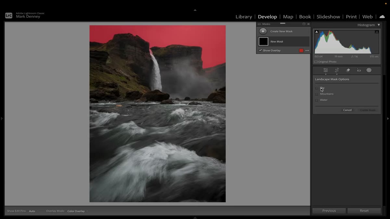The width and height of the screenshot is (390, 219).
Task: Click the Mark Denney identity plate text
Action: (x=28, y=17)
